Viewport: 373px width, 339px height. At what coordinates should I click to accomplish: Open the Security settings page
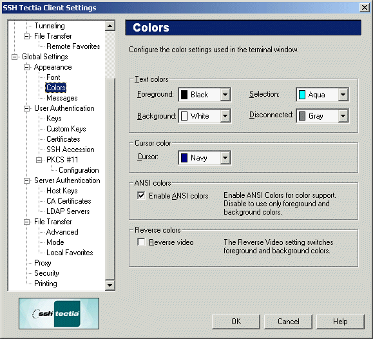point(46,273)
